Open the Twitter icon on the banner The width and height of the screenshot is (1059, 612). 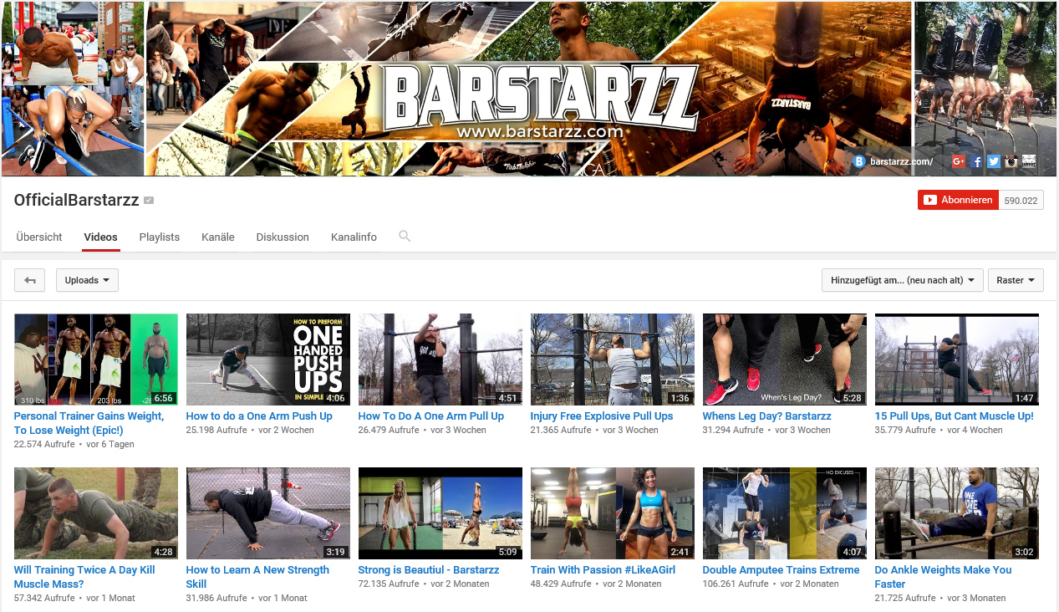pos(993,161)
